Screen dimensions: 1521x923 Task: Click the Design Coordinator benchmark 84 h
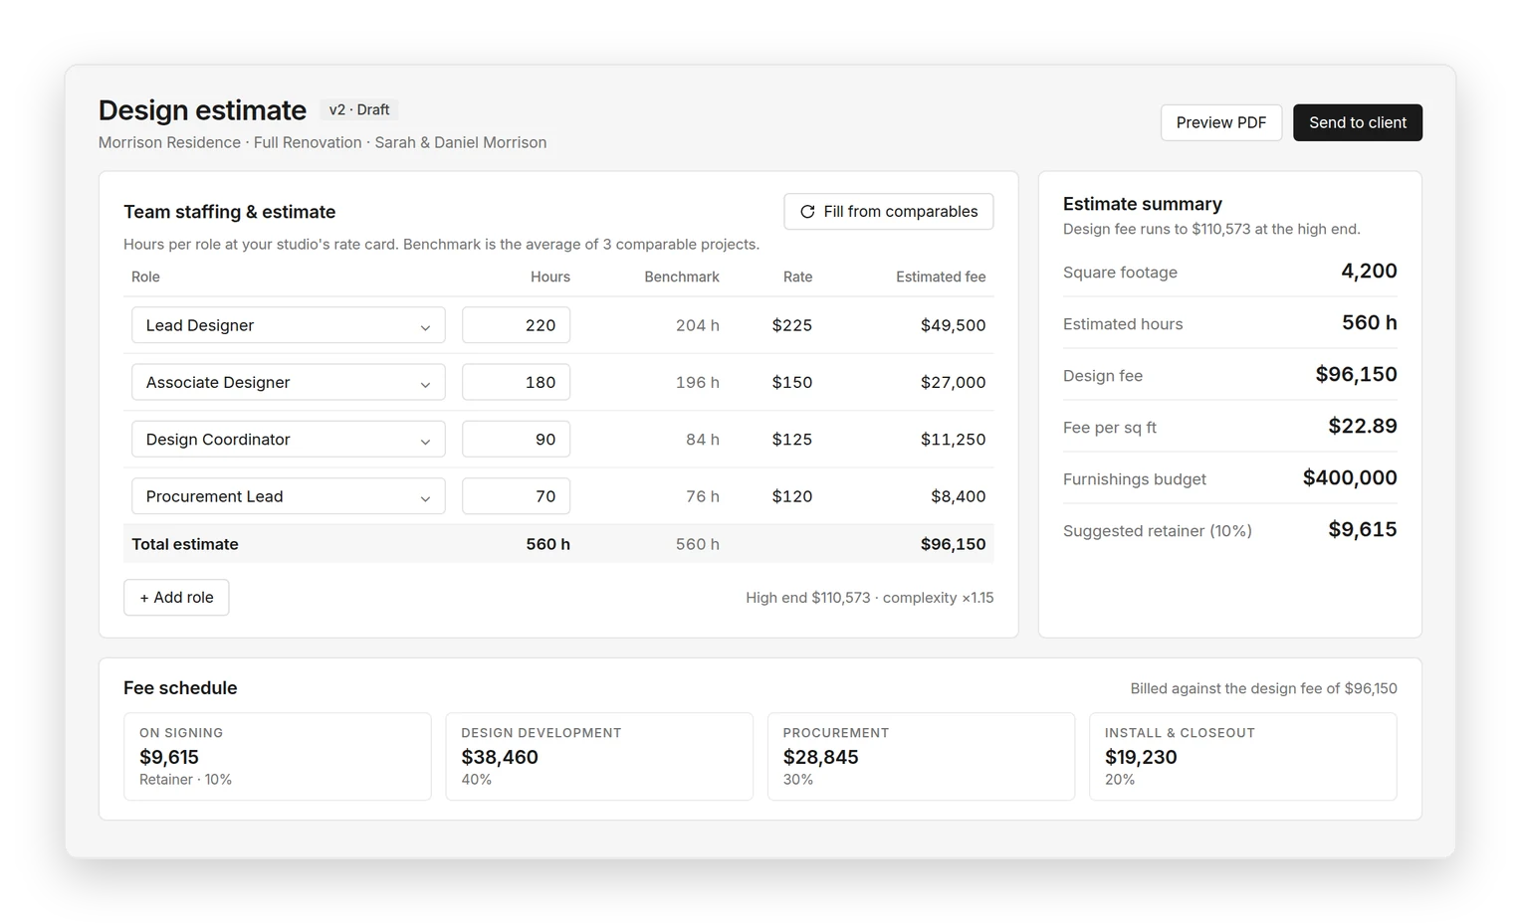[x=702, y=440]
